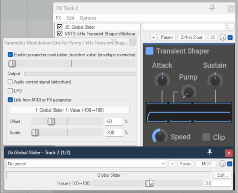Viewport: 238px width, 193px height.
Task: Click the MIDI button in the JS window
Action: pyautogui.click(x=206, y=164)
